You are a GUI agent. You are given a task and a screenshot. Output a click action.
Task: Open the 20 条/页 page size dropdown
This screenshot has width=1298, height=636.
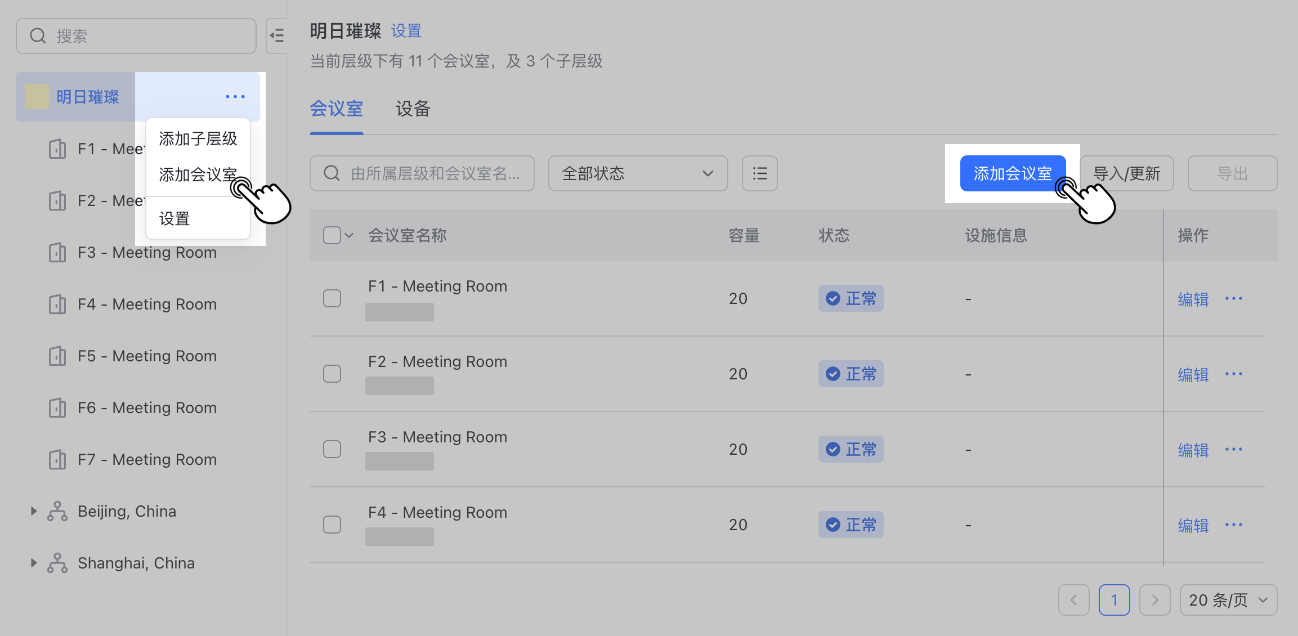1228,600
